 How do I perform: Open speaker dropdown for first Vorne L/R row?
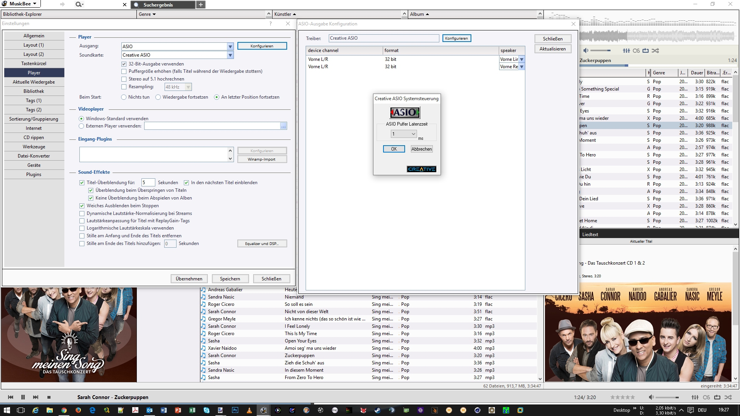521,59
